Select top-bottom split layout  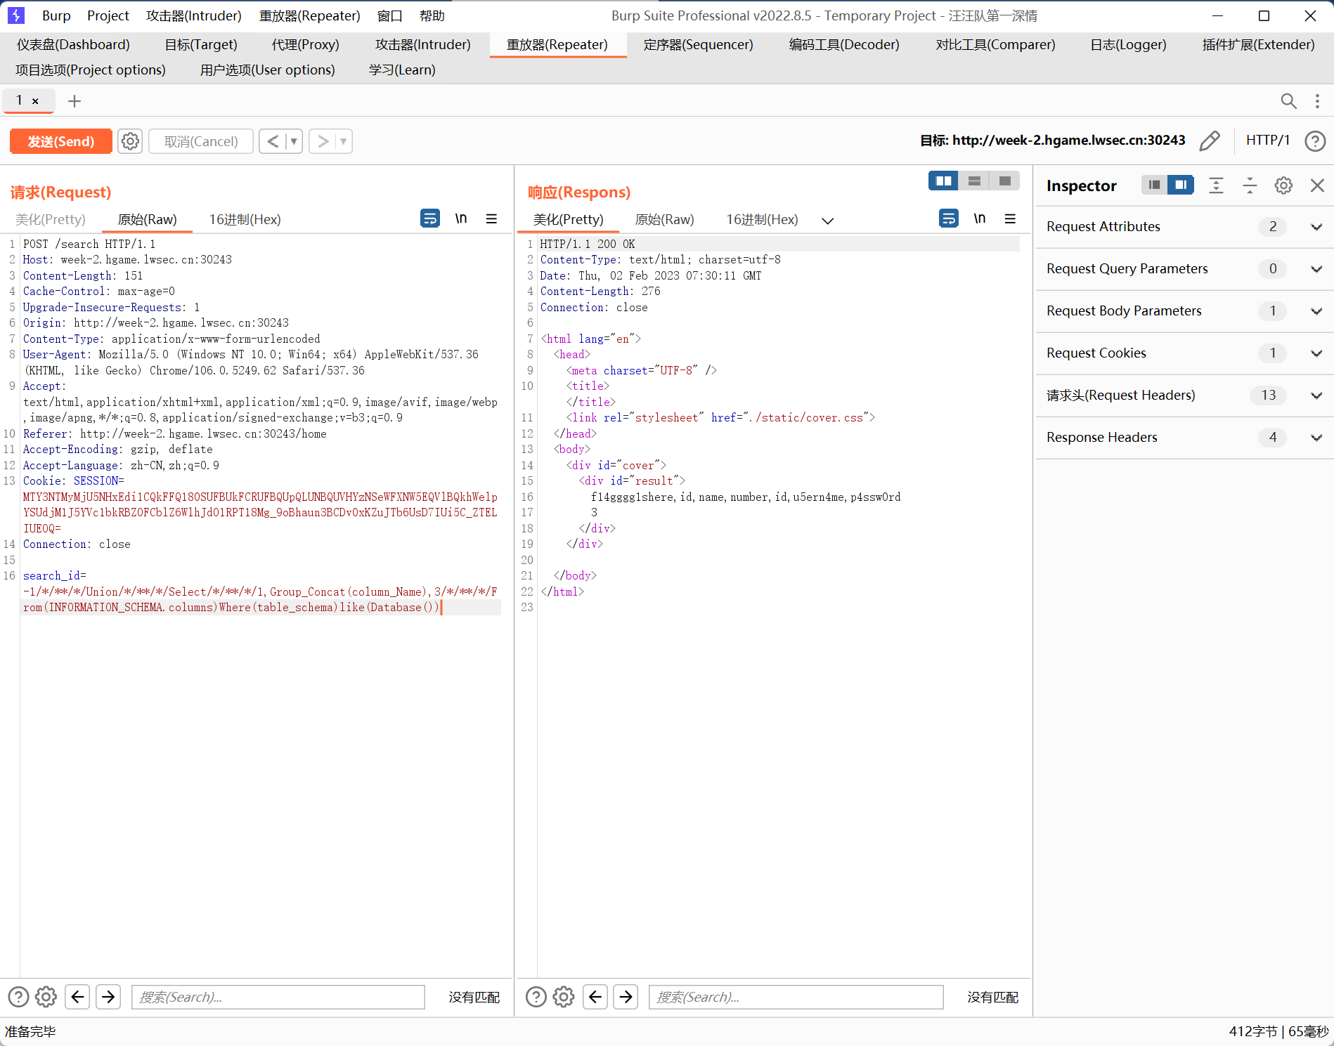pyautogui.click(x=974, y=181)
